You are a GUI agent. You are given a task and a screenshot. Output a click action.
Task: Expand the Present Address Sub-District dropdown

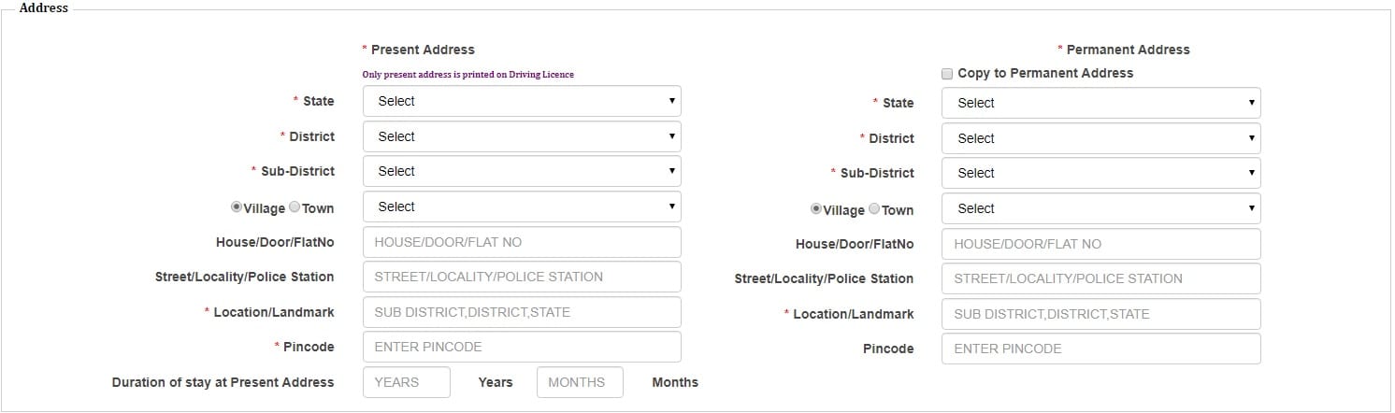(x=522, y=171)
